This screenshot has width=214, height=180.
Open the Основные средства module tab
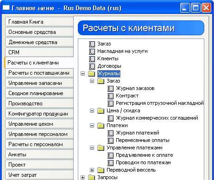[x=39, y=32]
